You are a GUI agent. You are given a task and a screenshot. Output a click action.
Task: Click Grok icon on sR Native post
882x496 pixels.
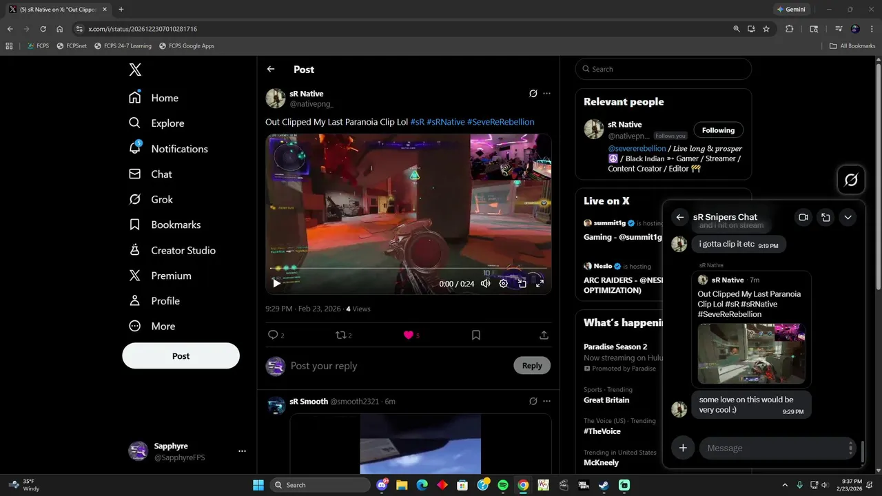[x=533, y=94]
